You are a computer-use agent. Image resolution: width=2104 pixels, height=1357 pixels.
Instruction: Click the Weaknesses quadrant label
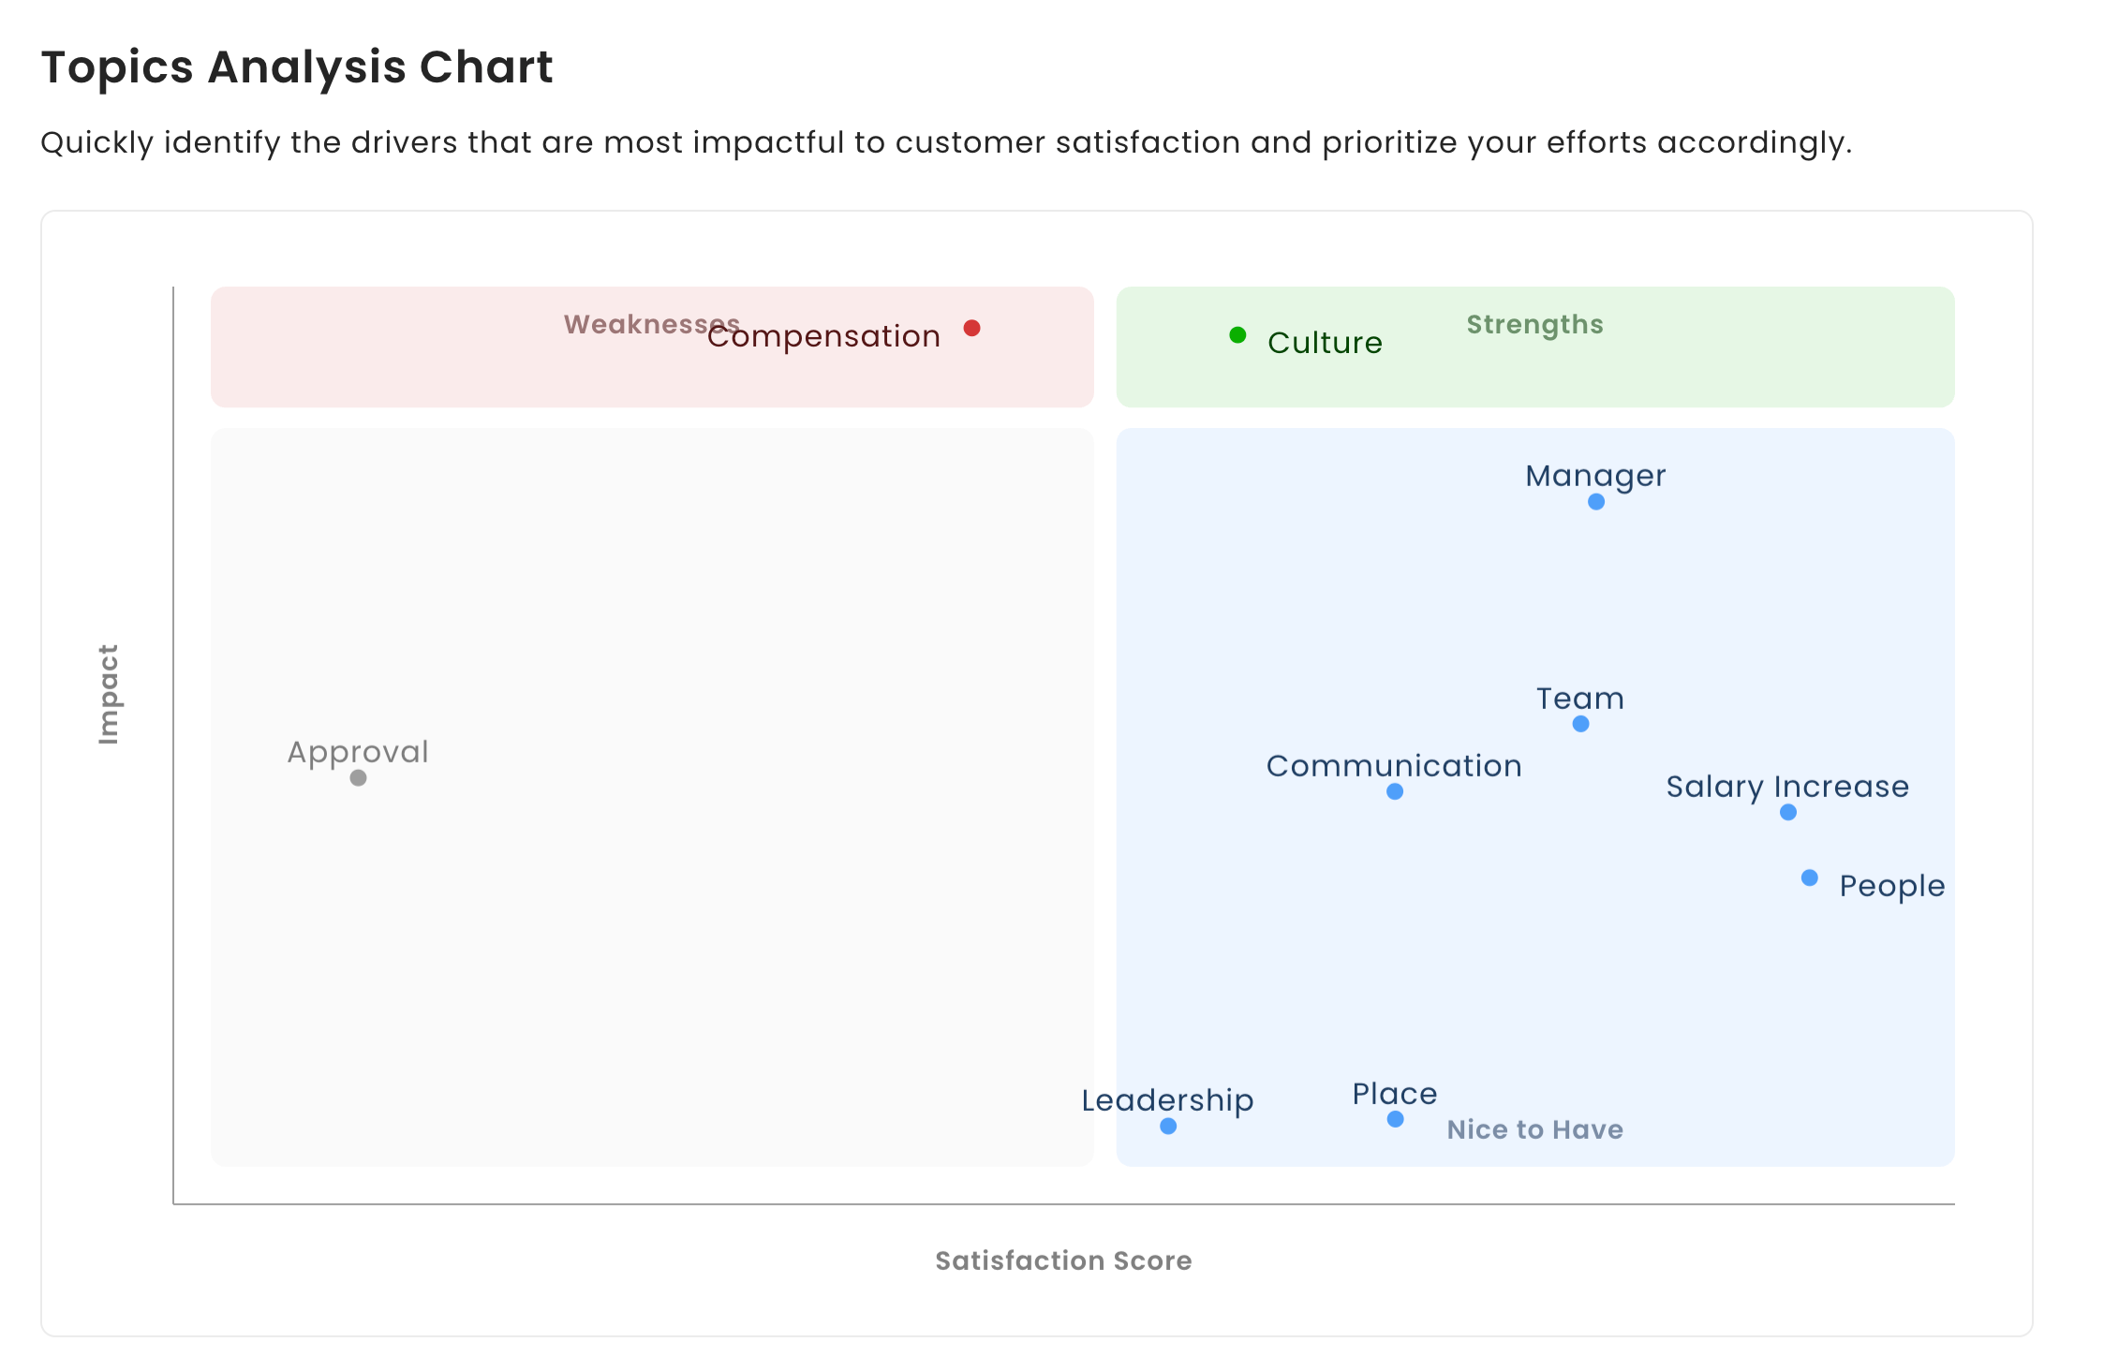click(637, 324)
